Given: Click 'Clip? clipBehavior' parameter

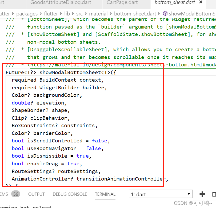Looking at the screenshot, I should pyautogui.click(x=41, y=118).
